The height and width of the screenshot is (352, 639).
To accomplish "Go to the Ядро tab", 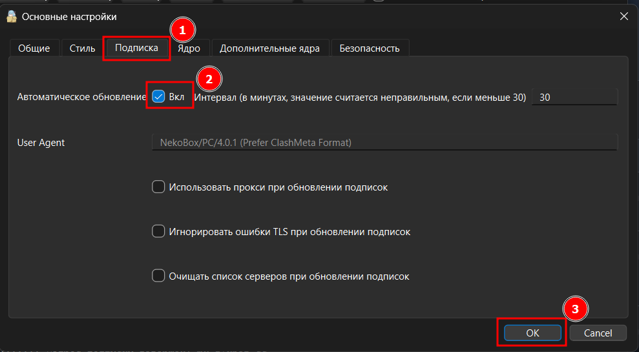I will coord(189,48).
